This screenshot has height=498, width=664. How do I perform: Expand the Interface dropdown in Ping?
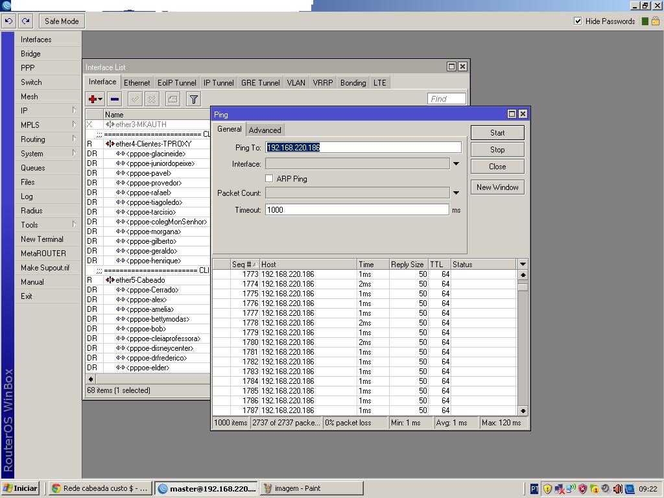coord(456,164)
